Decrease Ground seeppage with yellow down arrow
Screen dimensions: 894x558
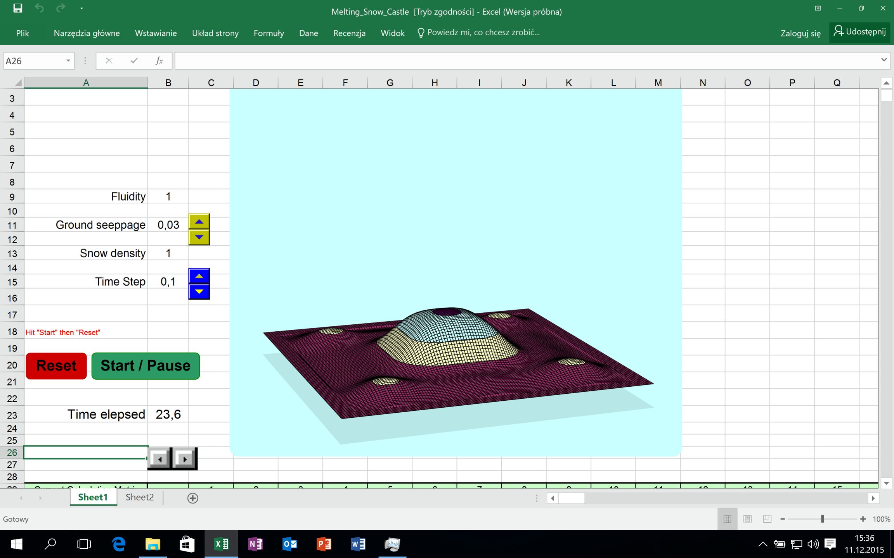tap(199, 237)
